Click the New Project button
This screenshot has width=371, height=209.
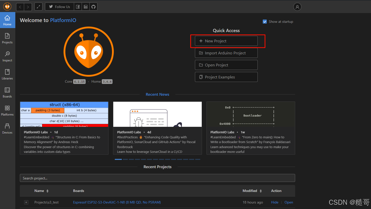226,41
